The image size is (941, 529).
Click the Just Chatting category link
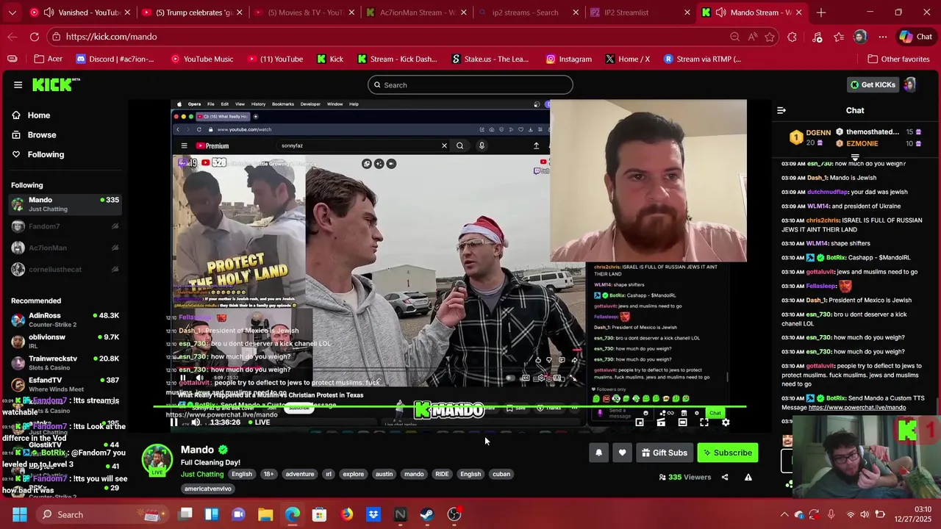(x=202, y=474)
